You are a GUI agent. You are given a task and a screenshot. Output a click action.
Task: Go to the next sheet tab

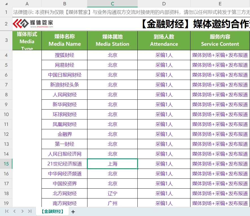[x=22, y=211]
